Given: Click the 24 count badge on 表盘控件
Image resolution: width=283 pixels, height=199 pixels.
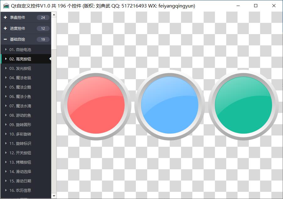Looking at the screenshot, I should coord(43,18).
